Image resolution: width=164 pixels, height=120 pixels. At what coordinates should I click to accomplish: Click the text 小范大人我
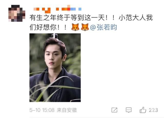pyautogui.click(x=136, y=18)
